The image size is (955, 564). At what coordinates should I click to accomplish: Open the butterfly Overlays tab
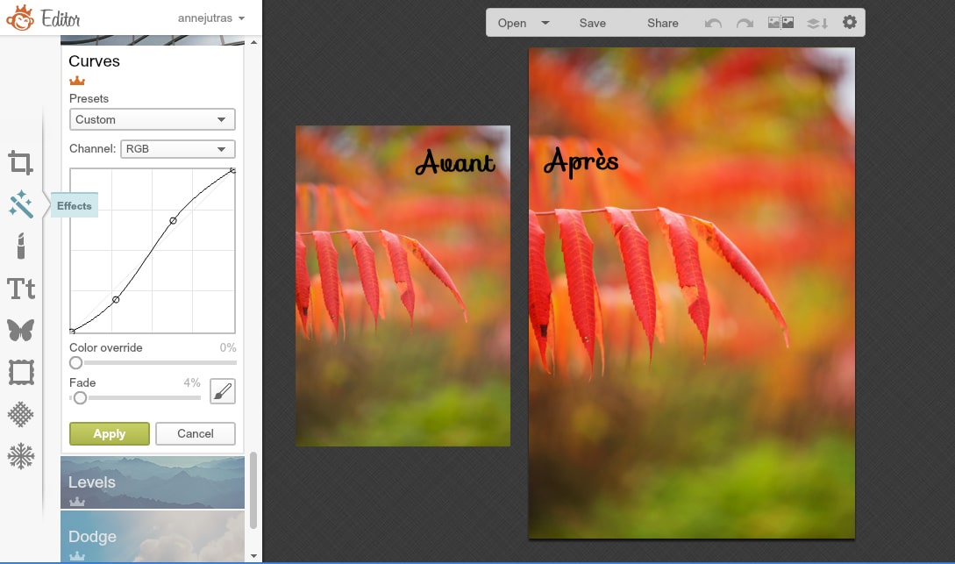[x=20, y=330]
